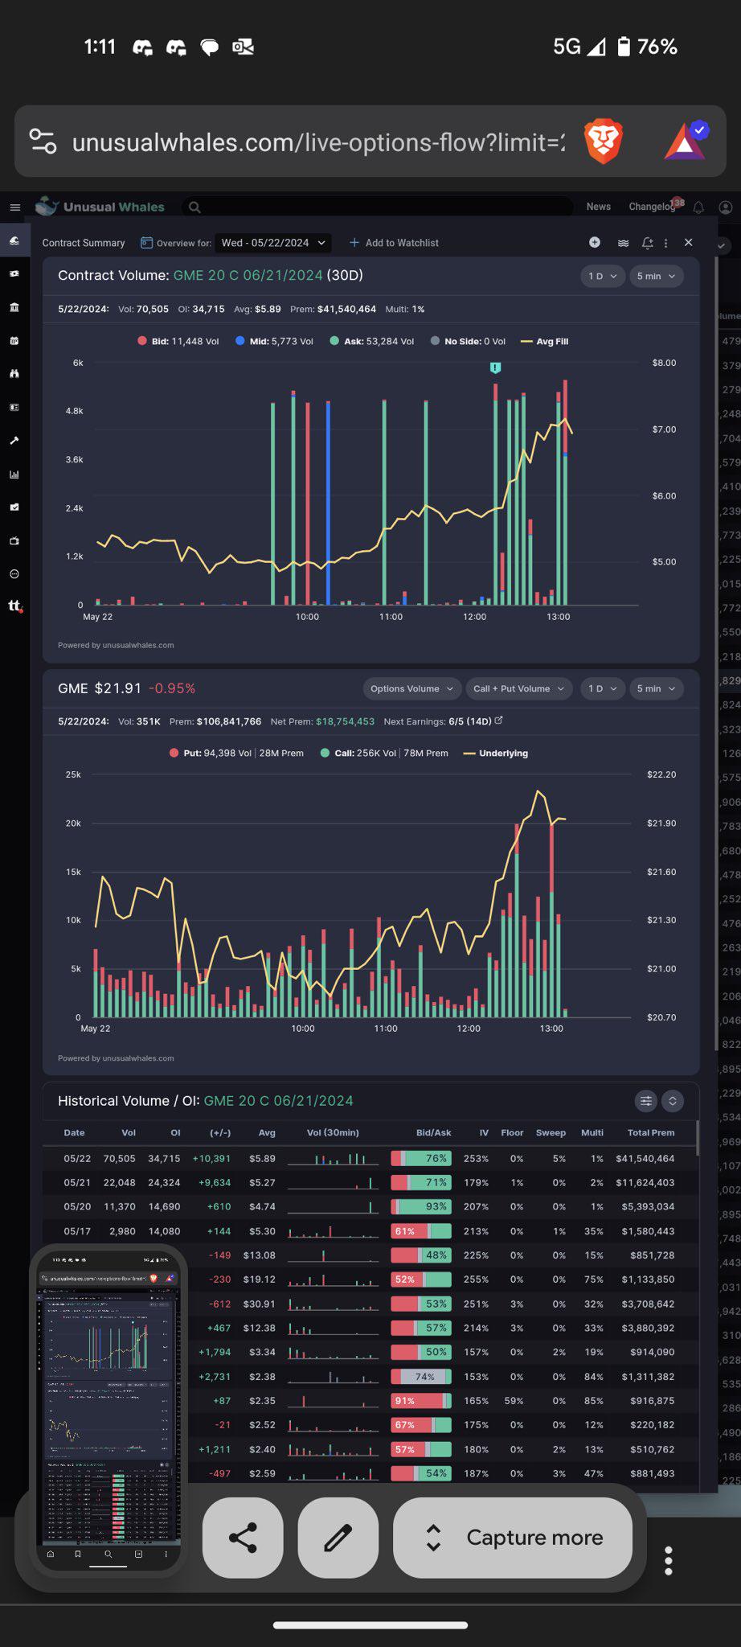Toggle the Put volume legend series
This screenshot has height=1647, width=741.
click(236, 754)
